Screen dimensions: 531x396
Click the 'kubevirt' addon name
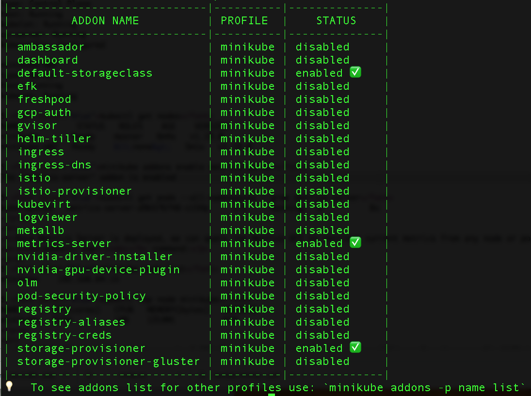[x=44, y=204]
